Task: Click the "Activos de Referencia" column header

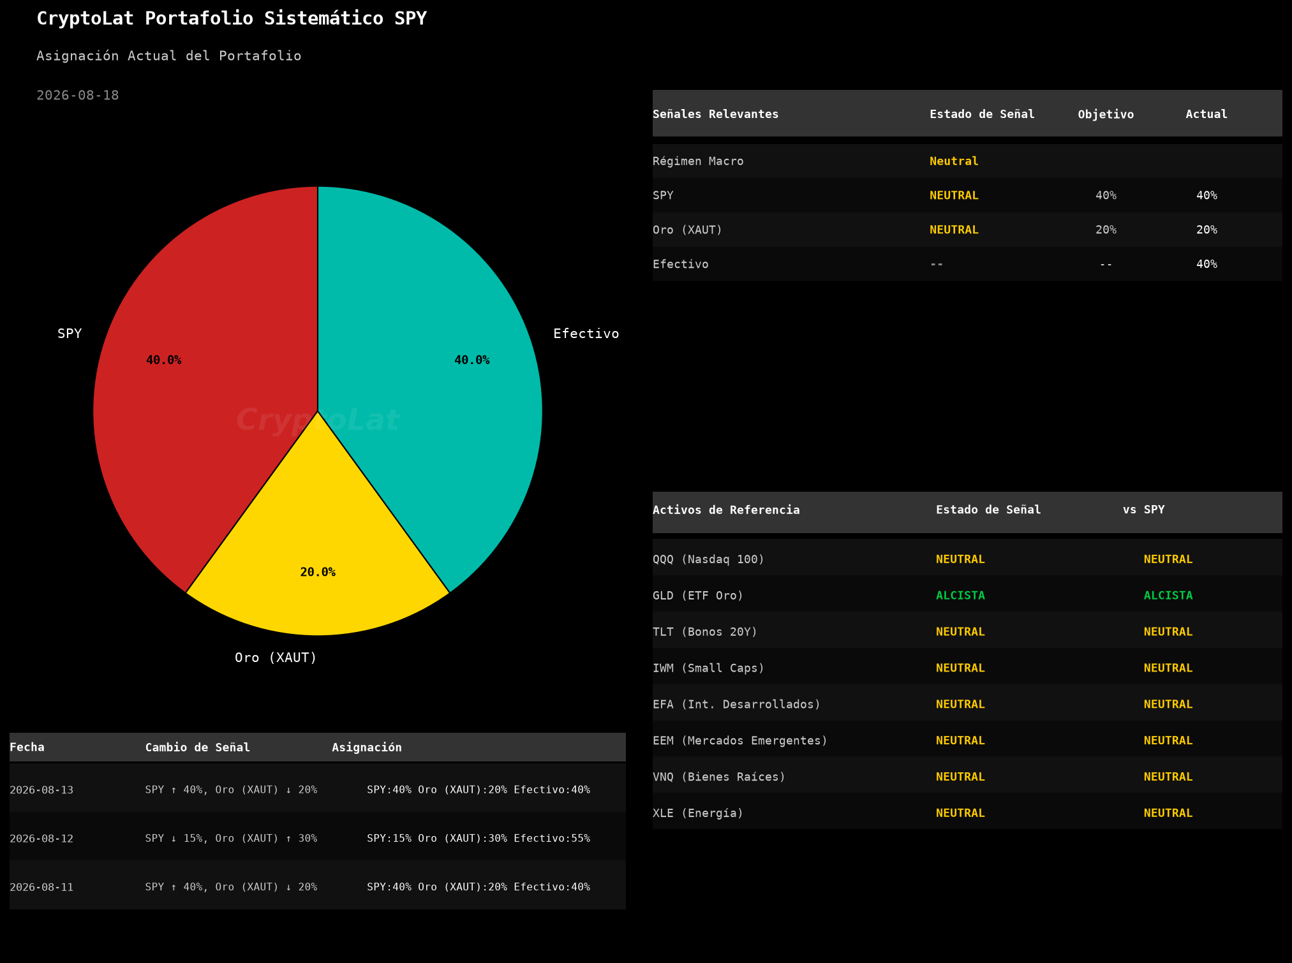Action: [726, 510]
